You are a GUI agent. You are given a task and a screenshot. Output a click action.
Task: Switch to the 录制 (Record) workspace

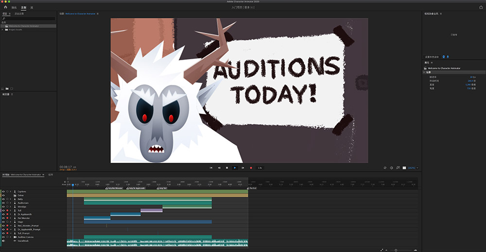pyautogui.click(x=23, y=7)
